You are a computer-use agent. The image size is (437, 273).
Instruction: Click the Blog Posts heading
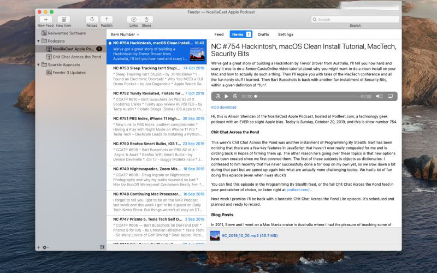tap(222, 215)
